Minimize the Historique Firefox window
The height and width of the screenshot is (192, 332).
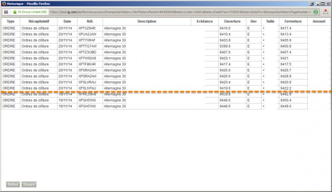pyautogui.click(x=318, y=4)
